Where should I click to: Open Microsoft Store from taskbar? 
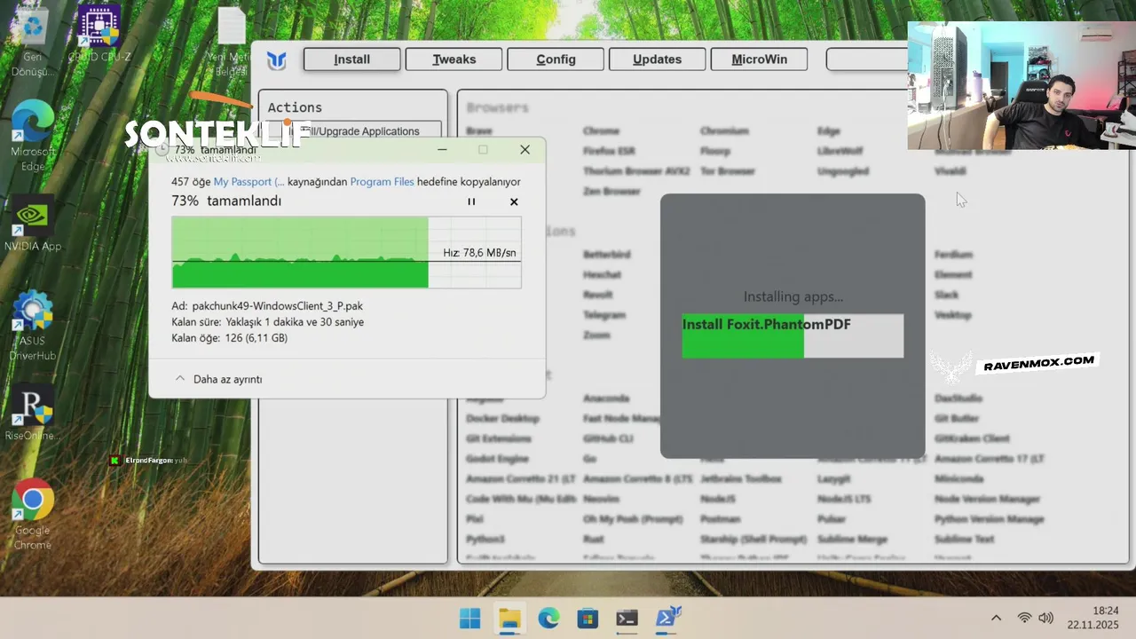click(x=588, y=619)
